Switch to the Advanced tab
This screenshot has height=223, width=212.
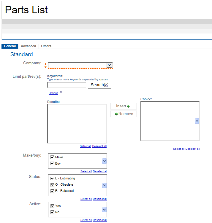(x=29, y=46)
